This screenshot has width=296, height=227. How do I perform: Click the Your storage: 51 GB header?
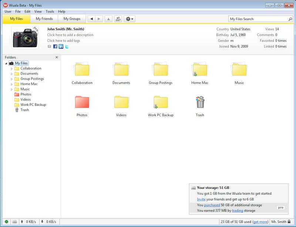(x=213, y=188)
